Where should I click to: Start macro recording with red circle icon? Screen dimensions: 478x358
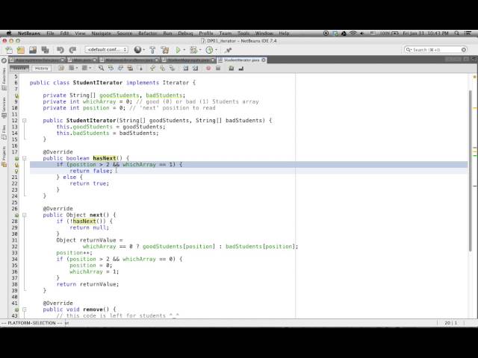pyautogui.click(x=208, y=68)
